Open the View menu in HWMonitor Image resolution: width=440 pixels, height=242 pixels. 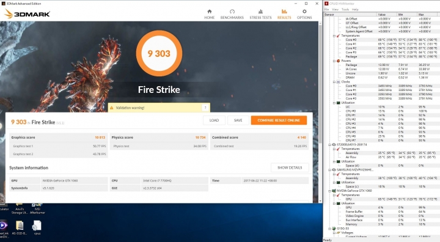335,9
